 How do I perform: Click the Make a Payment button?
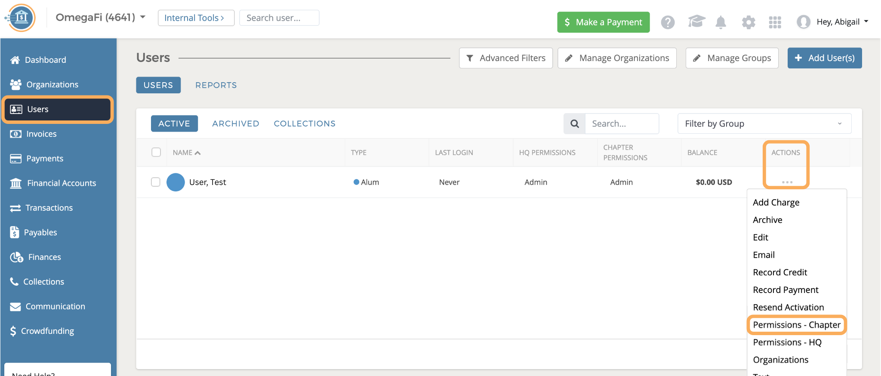(603, 22)
